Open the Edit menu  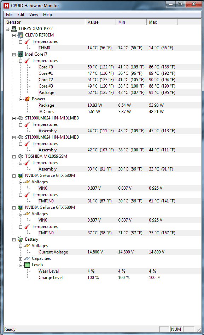pyautogui.click(x=21, y=15)
